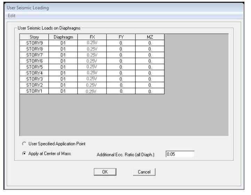The width and height of the screenshot is (251, 195).
Task: Click the FY column header
Action: pos(121,37)
